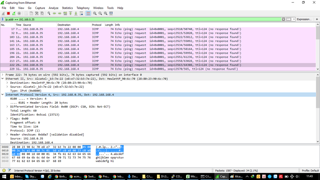Screen dimensions: 320x180
Task: Restart the current capture
Action: pos(14,13)
